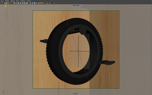Click the green Image Plane icon
The height and width of the screenshot is (95, 152).
tap(9, 3)
